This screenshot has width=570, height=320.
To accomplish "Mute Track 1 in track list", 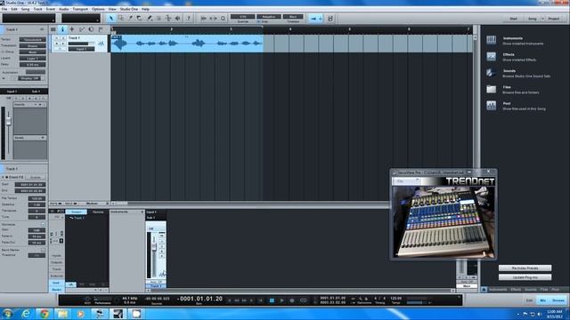I will click(x=56, y=37).
